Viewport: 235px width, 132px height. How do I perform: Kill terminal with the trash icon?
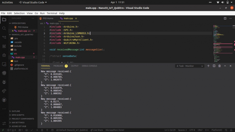[x=220, y=66]
